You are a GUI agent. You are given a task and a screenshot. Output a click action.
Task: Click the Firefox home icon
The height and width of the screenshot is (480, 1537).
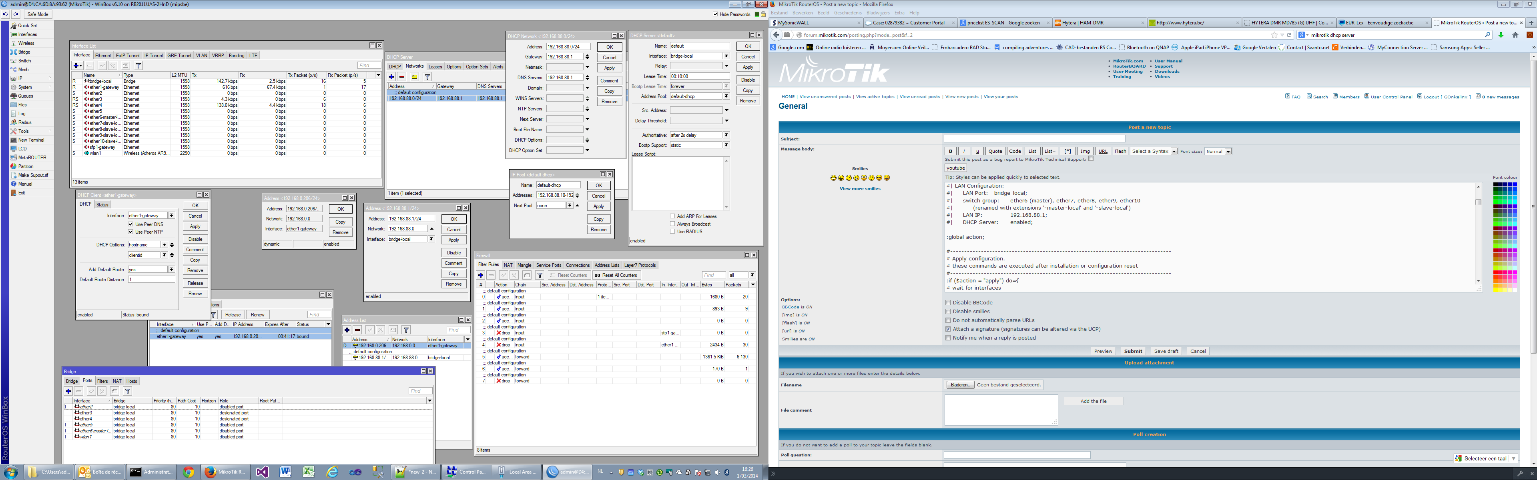pos(1515,35)
